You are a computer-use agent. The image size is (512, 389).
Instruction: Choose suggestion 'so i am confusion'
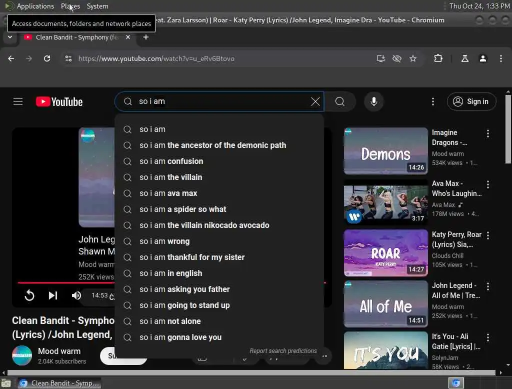[x=219, y=161]
